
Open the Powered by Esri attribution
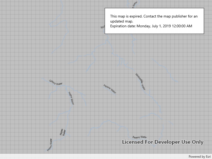pos(200,157)
